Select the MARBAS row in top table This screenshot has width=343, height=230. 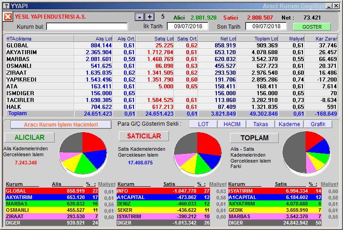click(171, 59)
